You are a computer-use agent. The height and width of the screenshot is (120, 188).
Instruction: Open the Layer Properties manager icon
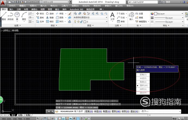75,13
